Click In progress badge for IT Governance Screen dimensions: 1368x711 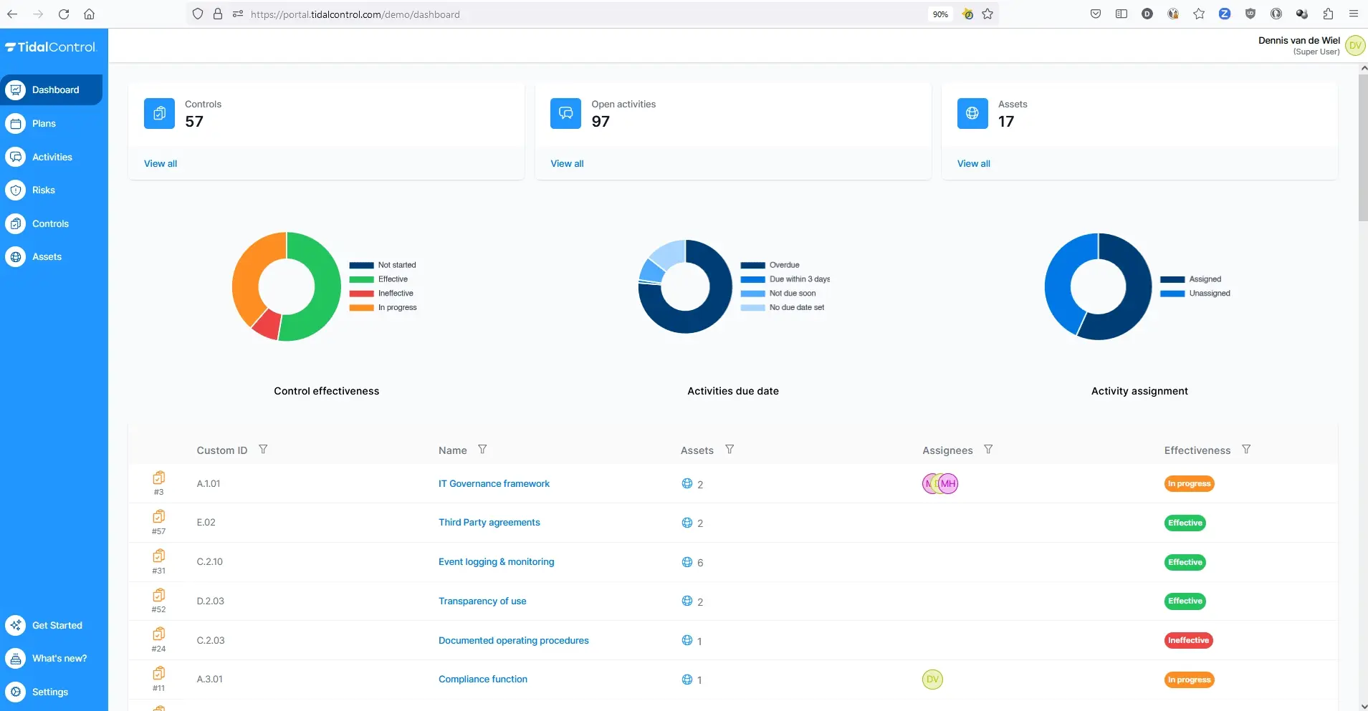click(x=1189, y=484)
